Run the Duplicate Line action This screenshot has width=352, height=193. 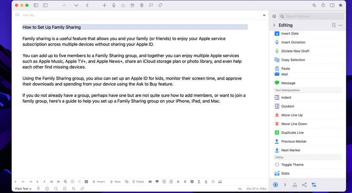pos(308,133)
